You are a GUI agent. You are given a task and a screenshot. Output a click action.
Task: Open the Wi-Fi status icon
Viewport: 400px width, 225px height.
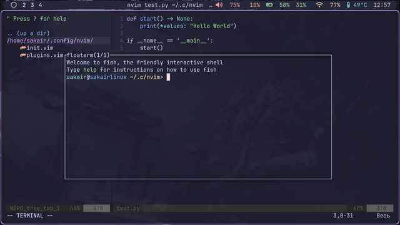(x=319, y=5)
